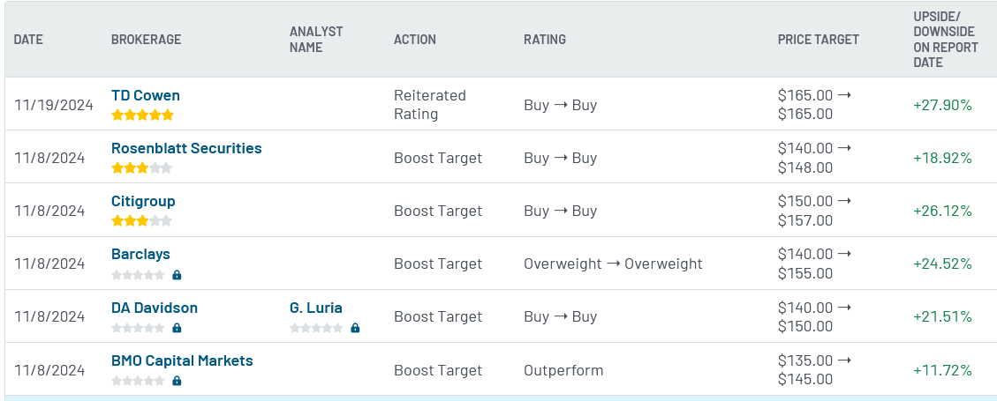
Task: Click the star rating under Rosenblatt Securities
Action: click(142, 168)
